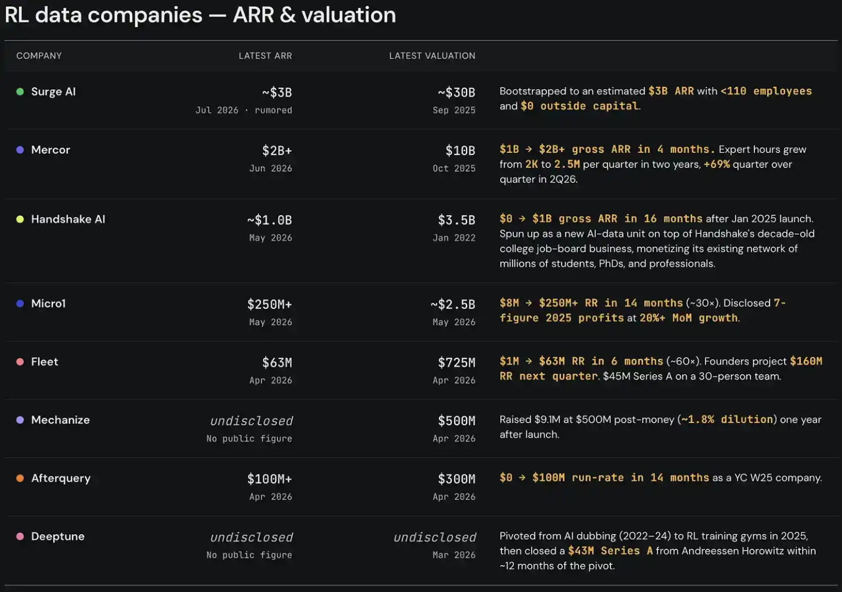The width and height of the screenshot is (842, 592).
Task: Click the RL data companies page title
Action: [200, 15]
